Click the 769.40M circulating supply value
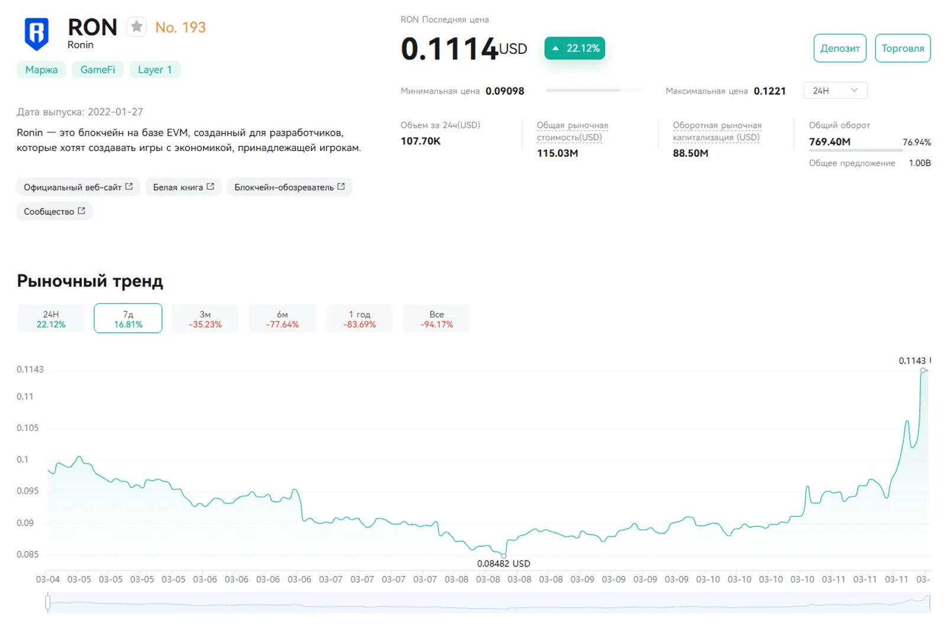947x634 pixels. coord(830,142)
